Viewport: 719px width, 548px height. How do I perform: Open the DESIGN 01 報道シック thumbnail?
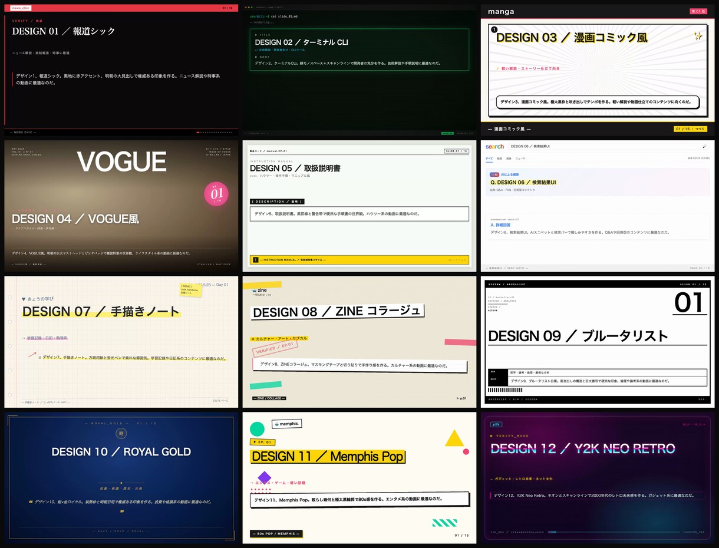[x=121, y=70]
